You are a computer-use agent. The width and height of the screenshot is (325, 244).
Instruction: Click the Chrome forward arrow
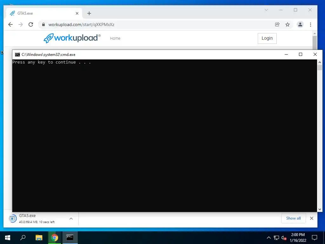[21, 24]
